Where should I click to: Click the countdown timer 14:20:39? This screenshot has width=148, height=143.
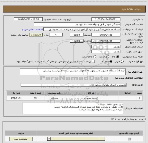[x=36, y=35]
